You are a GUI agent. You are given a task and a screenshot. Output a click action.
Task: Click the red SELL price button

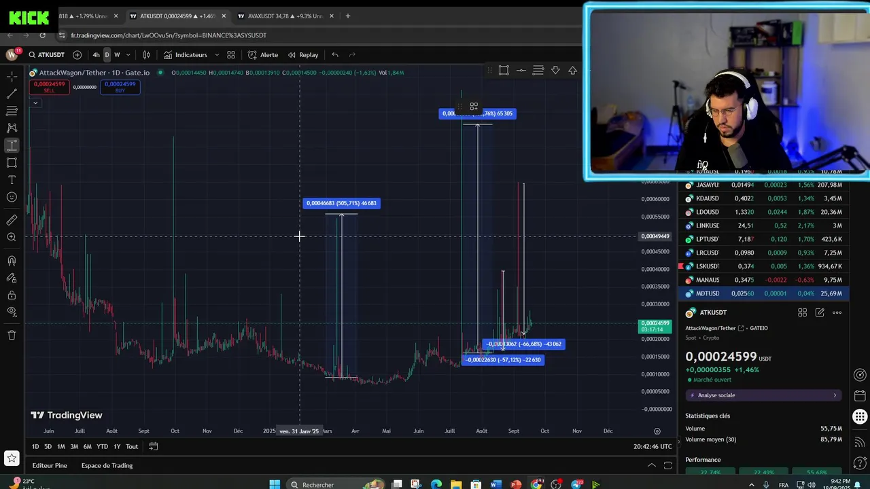[x=48, y=87]
